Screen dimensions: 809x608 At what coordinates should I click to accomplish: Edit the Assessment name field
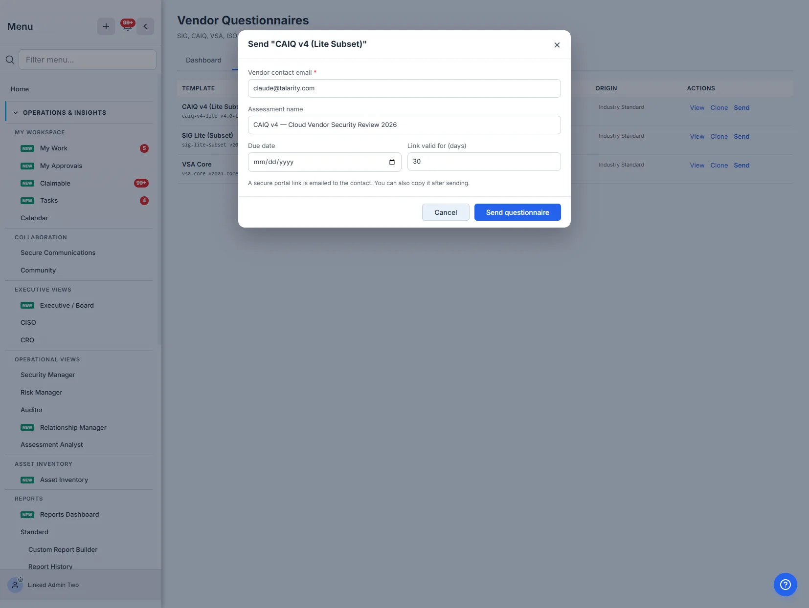(404, 125)
